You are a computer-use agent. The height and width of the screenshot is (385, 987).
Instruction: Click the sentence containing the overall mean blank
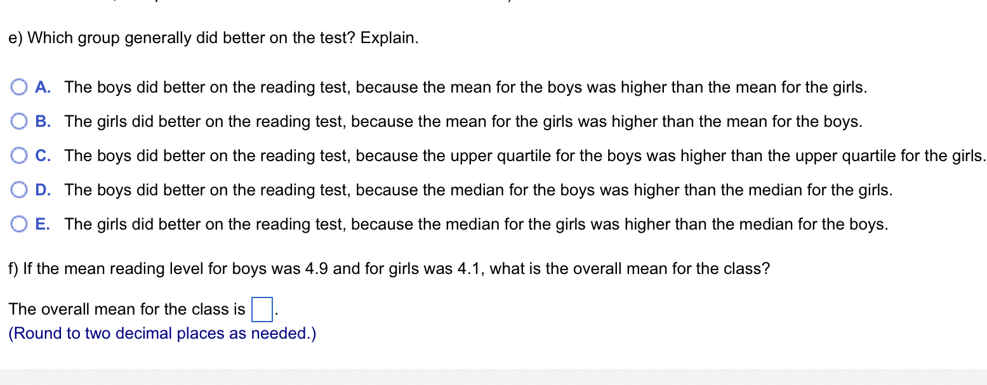[127, 309]
